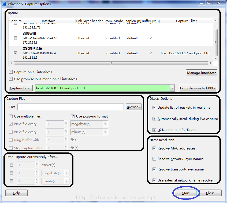Increment stop-after minute(s) spinner
Viewport: 227px width, 203px height.
(x=37, y=180)
